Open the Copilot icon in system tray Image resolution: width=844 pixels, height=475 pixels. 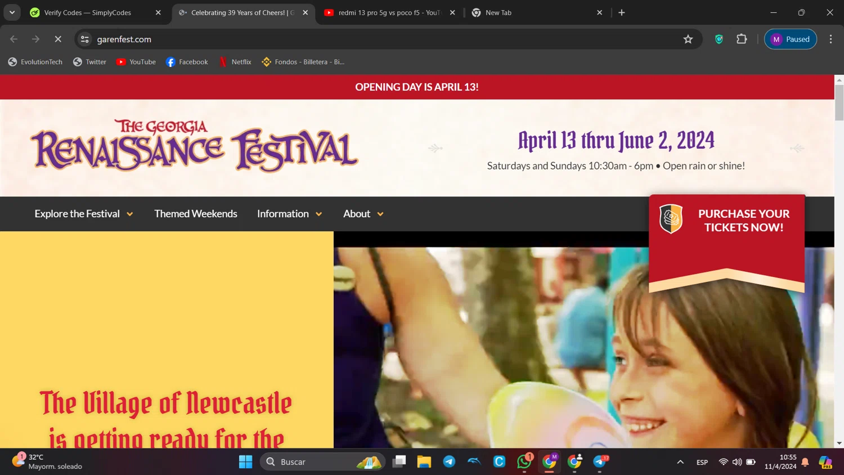(825, 462)
